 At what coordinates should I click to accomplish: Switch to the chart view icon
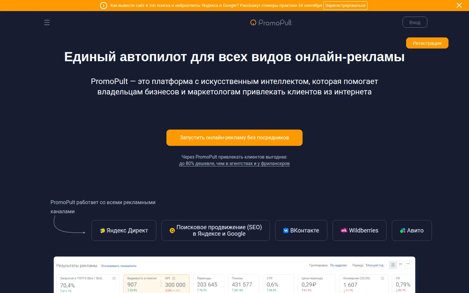click(x=401, y=264)
